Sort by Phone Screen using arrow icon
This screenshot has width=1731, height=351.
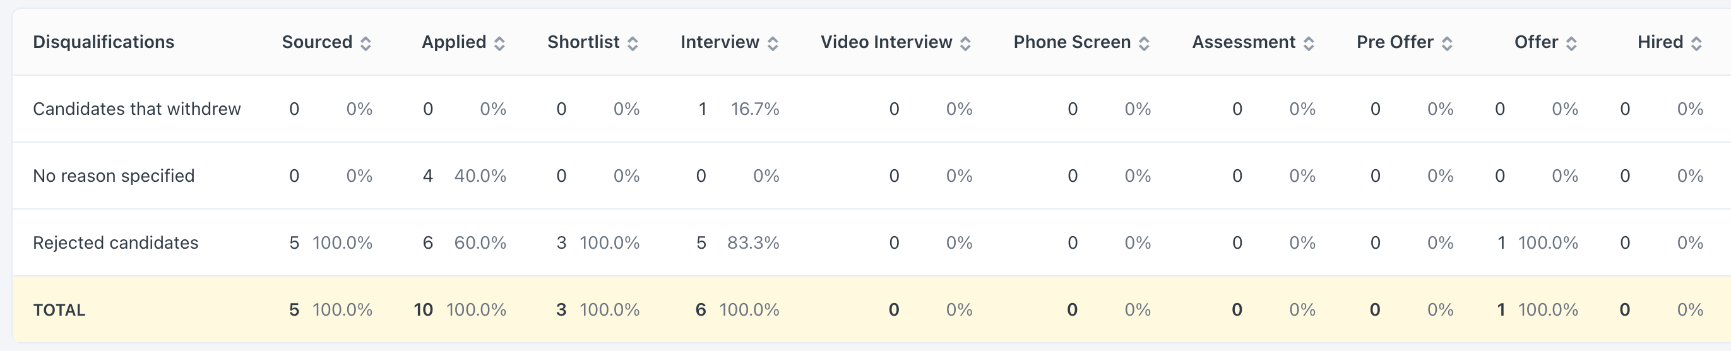pyautogui.click(x=1144, y=44)
